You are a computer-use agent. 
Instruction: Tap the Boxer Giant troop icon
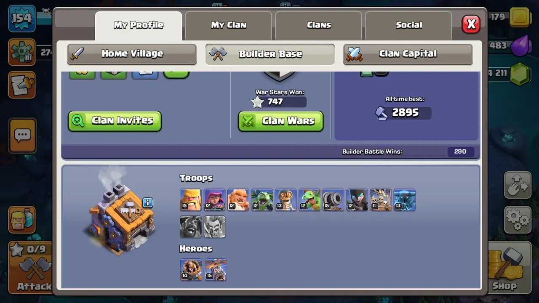[x=238, y=200]
